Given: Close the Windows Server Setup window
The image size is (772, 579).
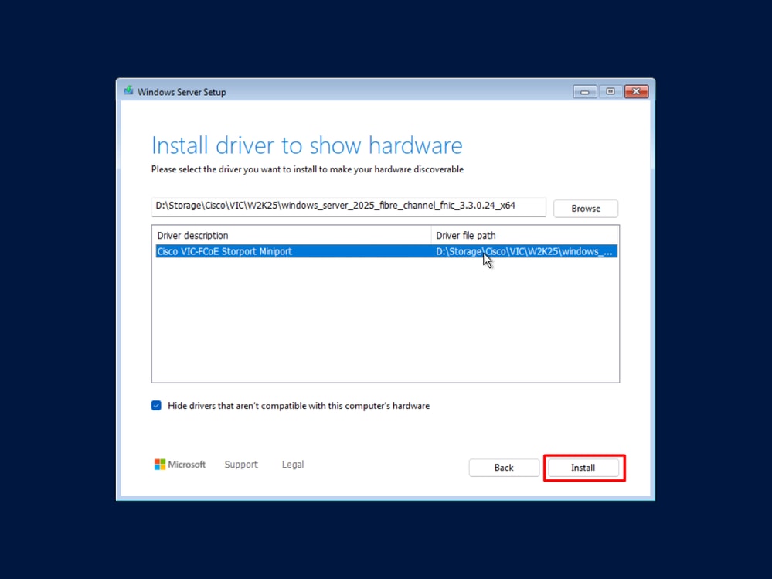Looking at the screenshot, I should tap(636, 90).
